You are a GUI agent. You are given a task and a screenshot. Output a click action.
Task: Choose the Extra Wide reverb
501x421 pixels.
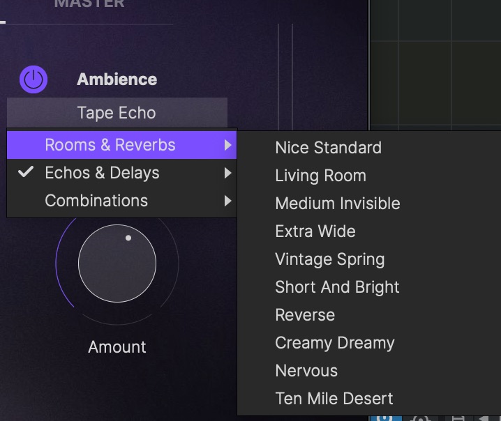tap(315, 231)
